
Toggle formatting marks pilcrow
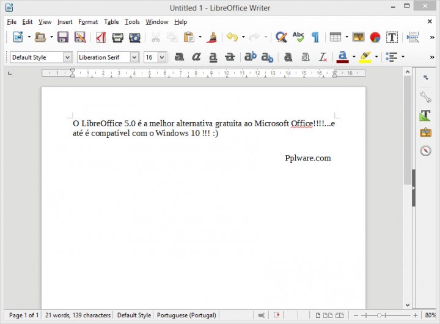(x=315, y=37)
